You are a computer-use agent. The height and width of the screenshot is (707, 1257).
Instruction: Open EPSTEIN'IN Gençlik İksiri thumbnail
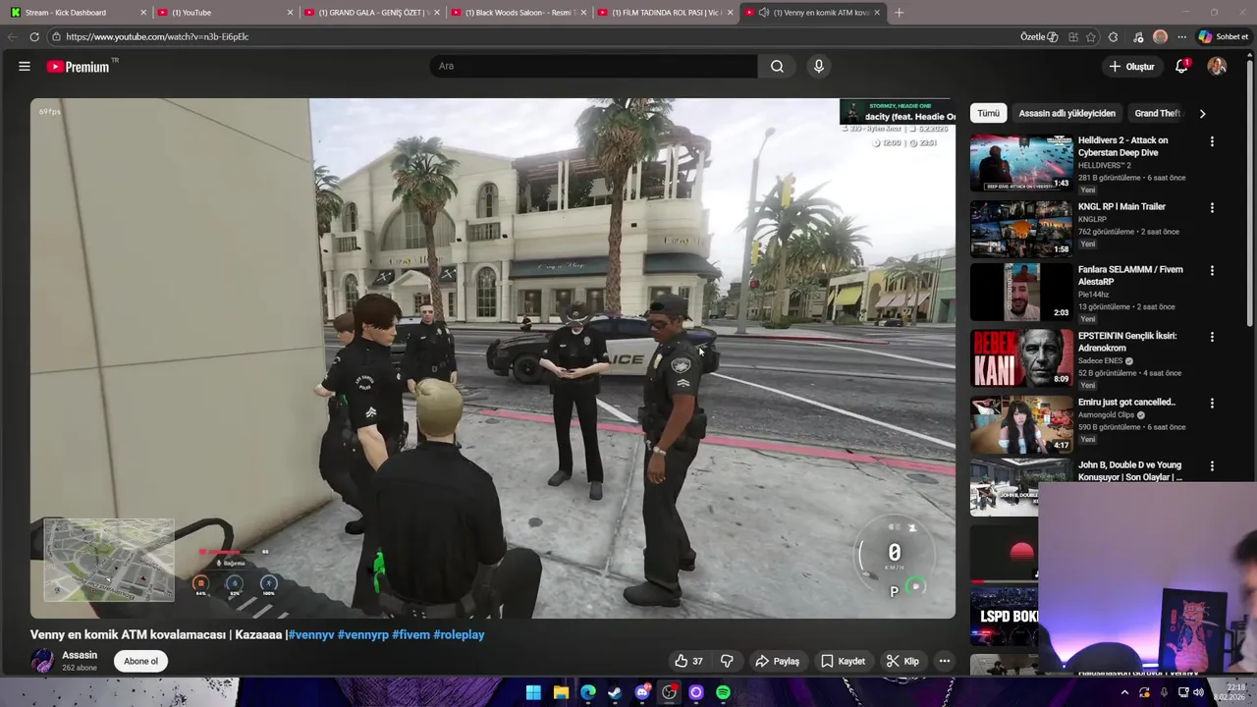(x=1021, y=358)
